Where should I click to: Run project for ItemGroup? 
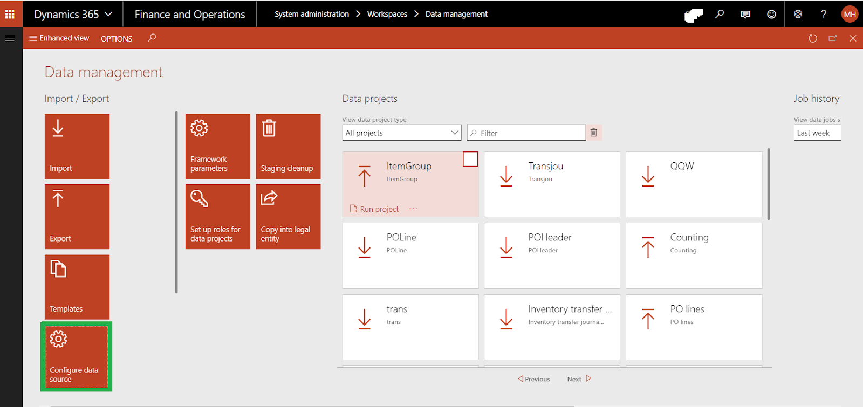(374, 209)
